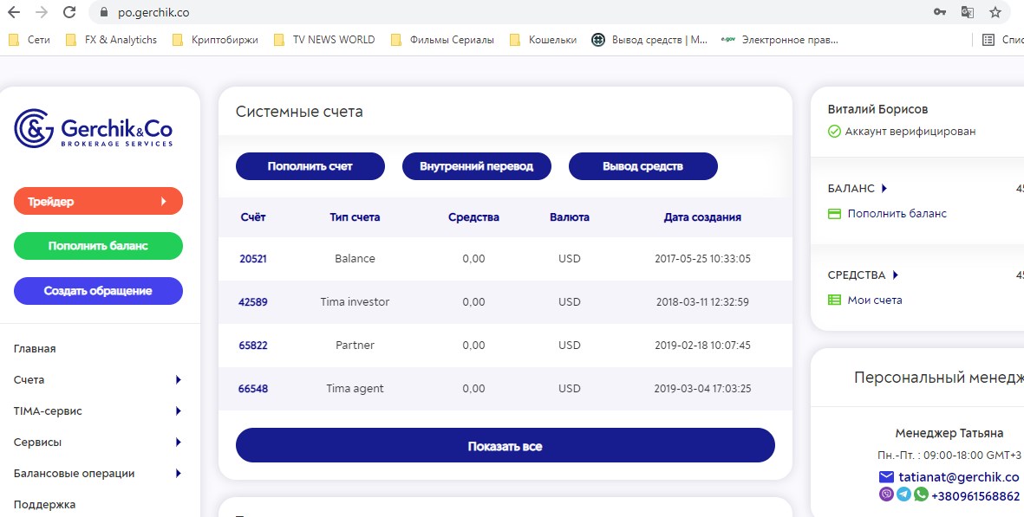Open the Поддержка menu item

click(44, 505)
